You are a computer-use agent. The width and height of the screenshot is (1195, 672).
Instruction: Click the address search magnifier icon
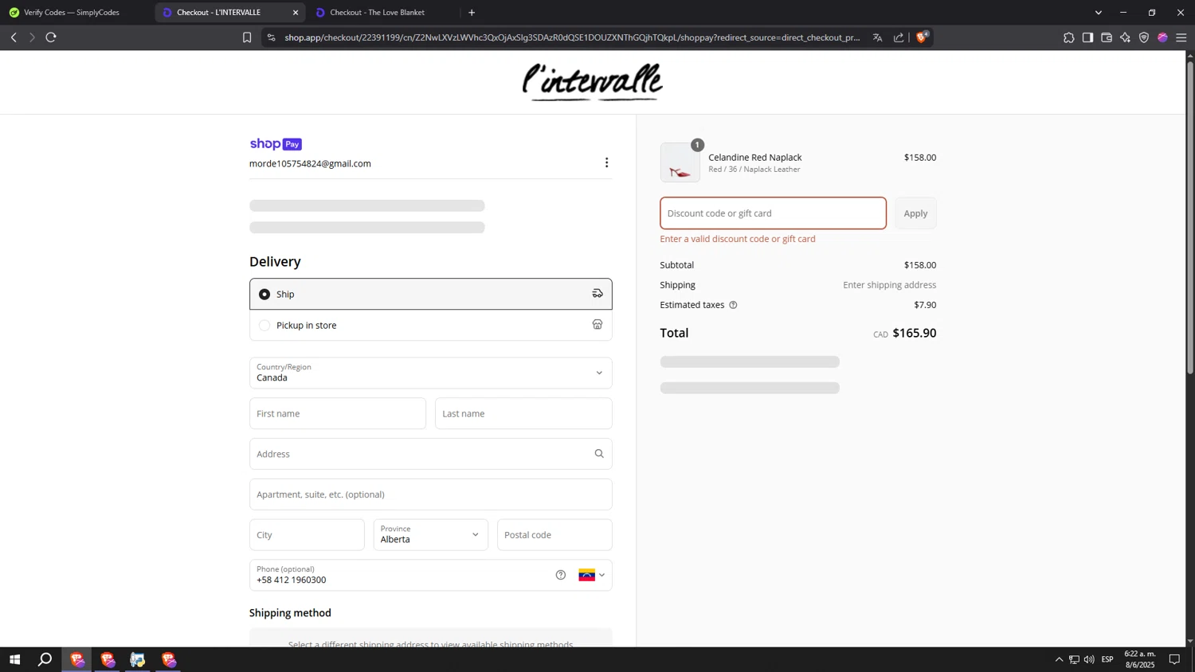click(599, 454)
